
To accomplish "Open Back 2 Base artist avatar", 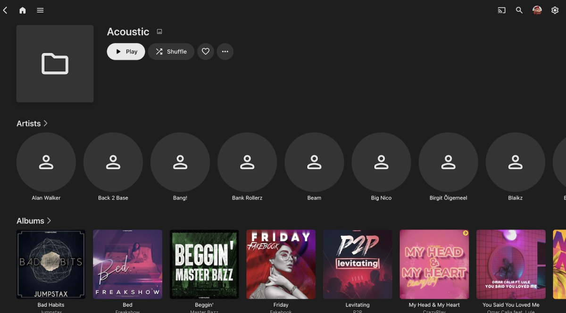I will click(113, 162).
